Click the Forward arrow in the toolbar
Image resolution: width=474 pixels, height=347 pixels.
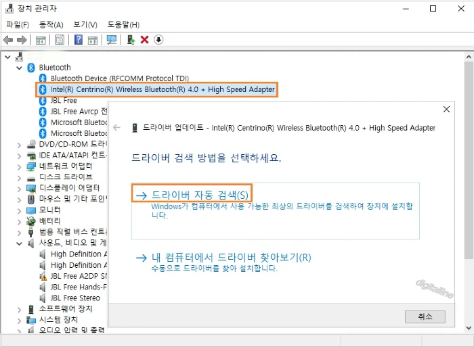[x=22, y=40]
